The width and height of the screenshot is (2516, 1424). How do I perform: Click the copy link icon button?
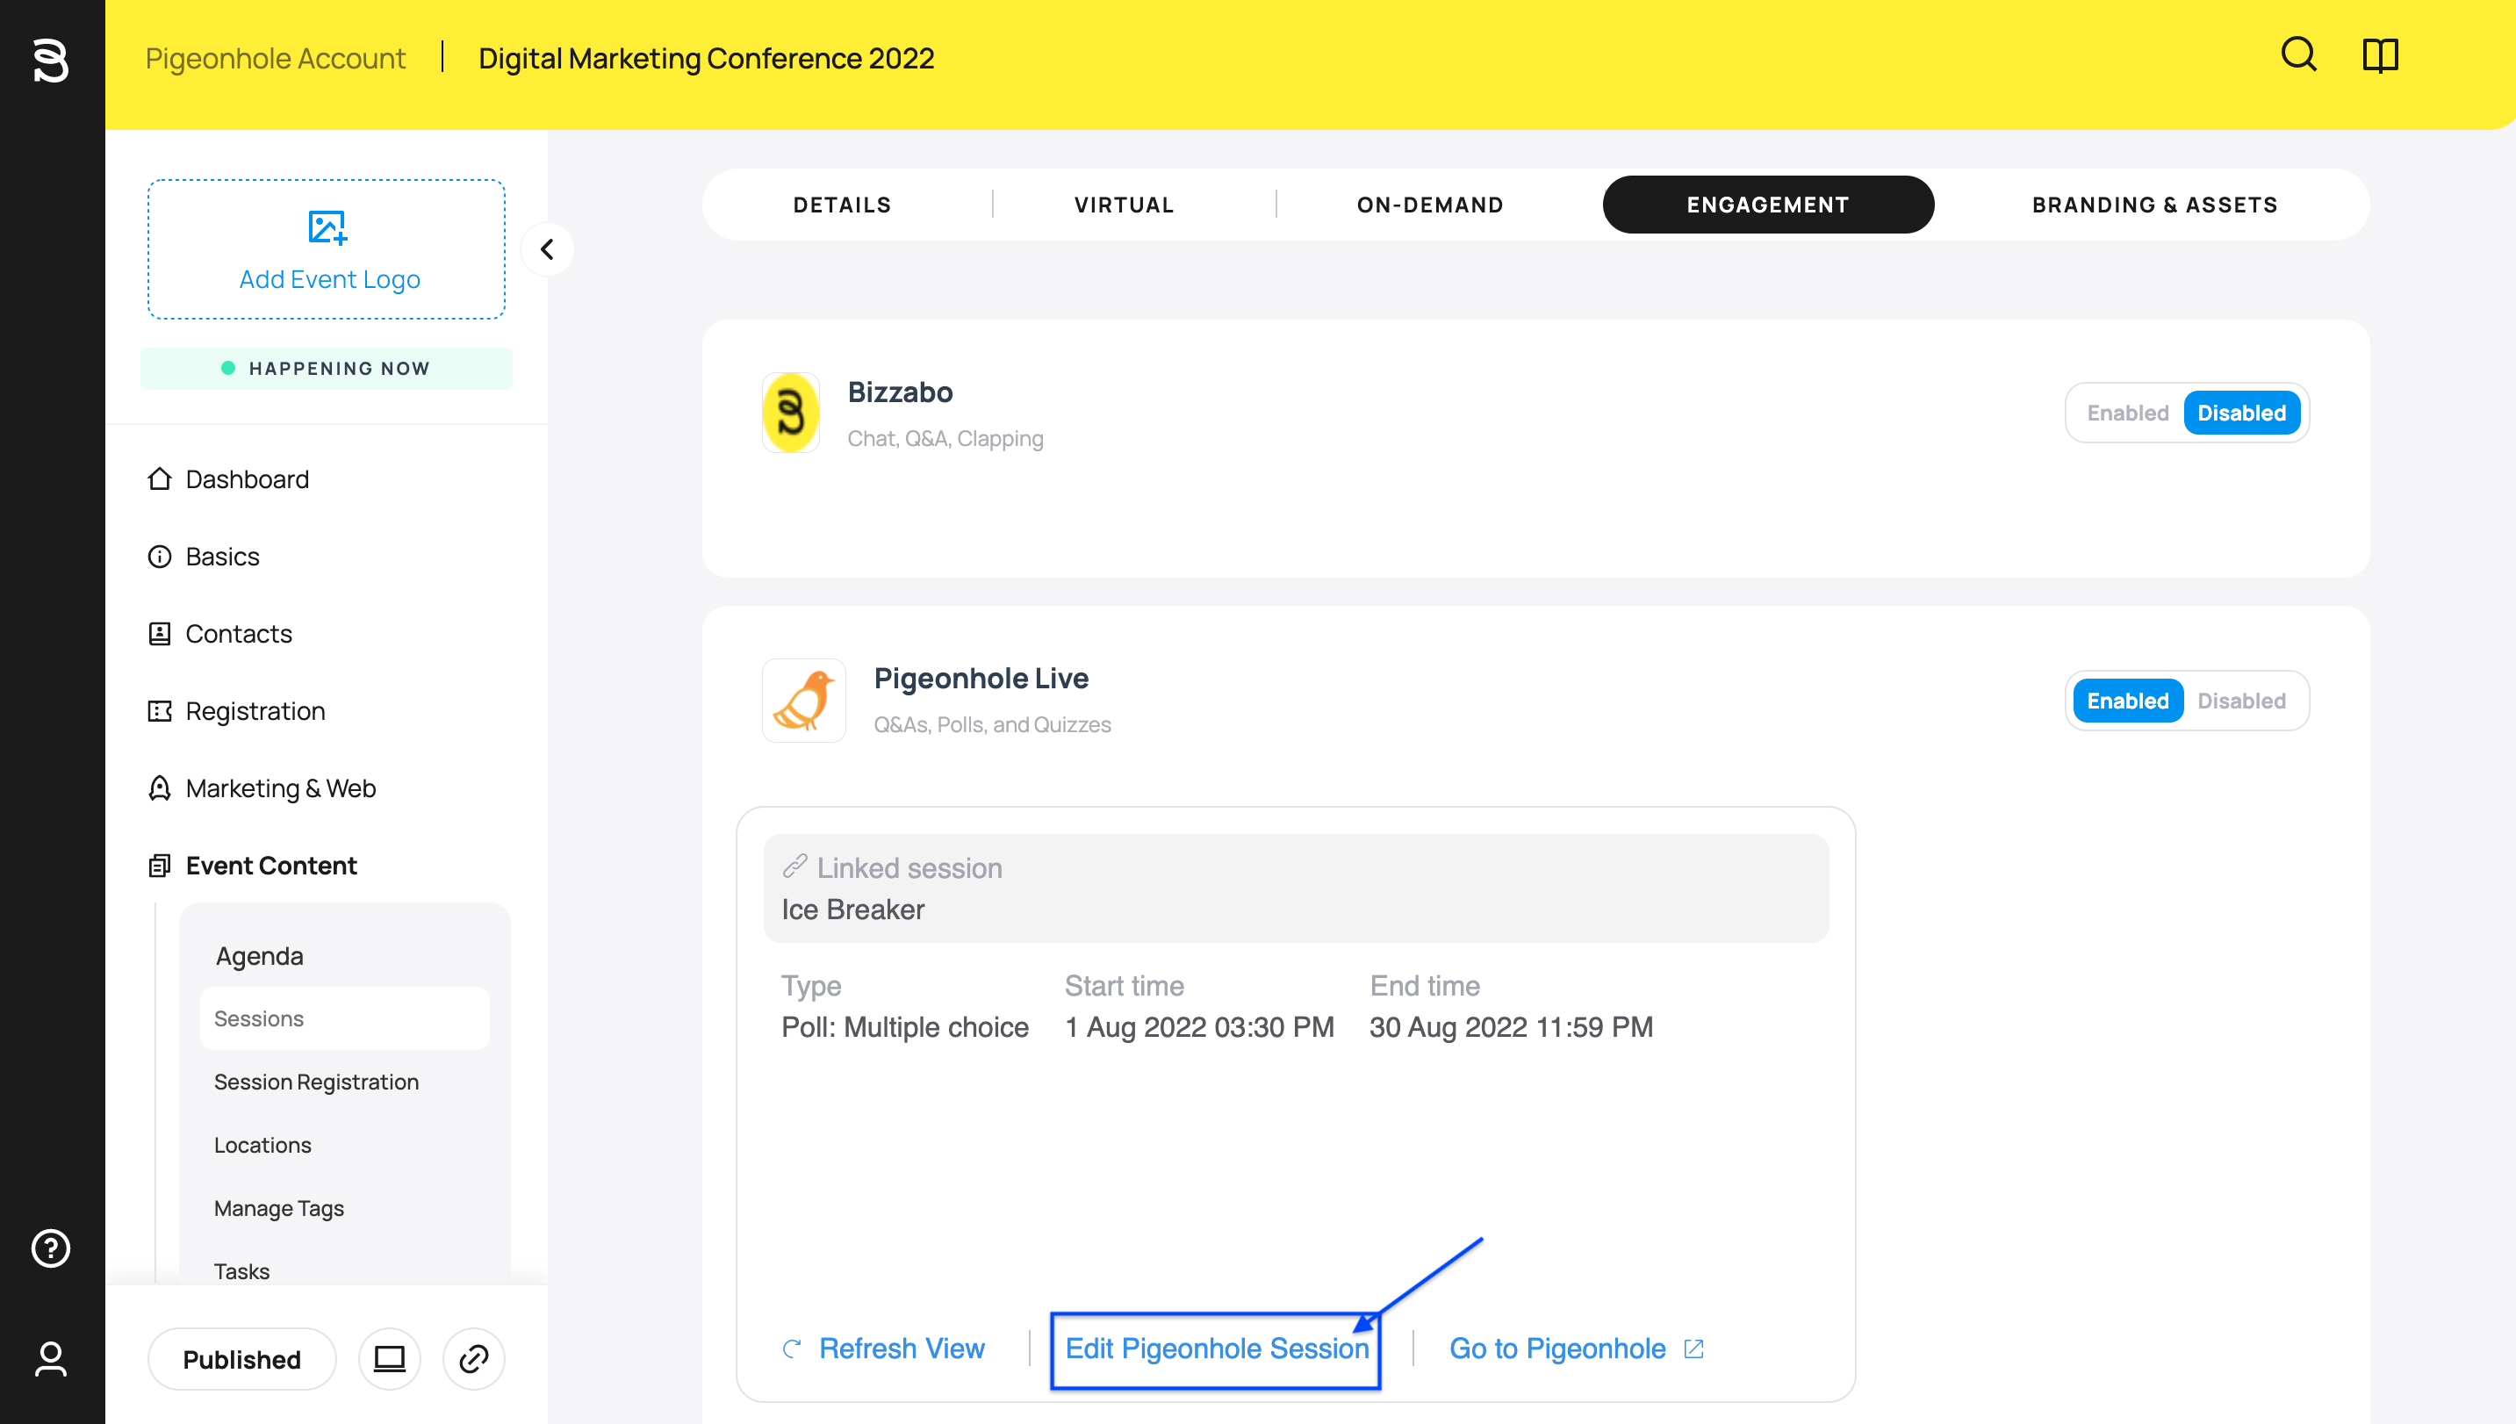pyautogui.click(x=473, y=1358)
